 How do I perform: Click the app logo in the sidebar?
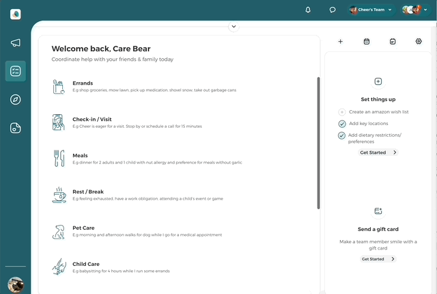[15, 14]
